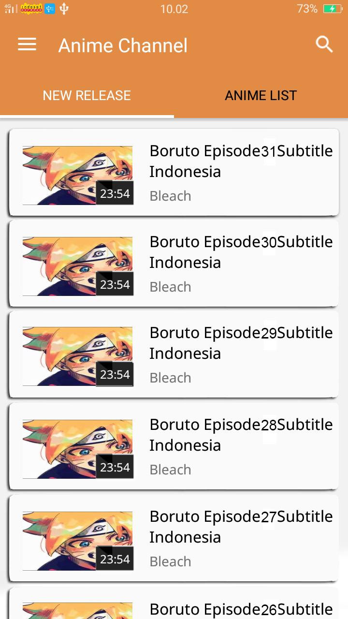Tap Bleach label under Episode 27
This screenshot has height=619, width=348.
(170, 561)
